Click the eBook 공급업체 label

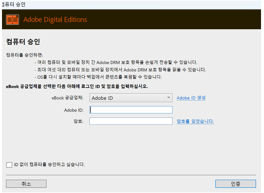67,98
